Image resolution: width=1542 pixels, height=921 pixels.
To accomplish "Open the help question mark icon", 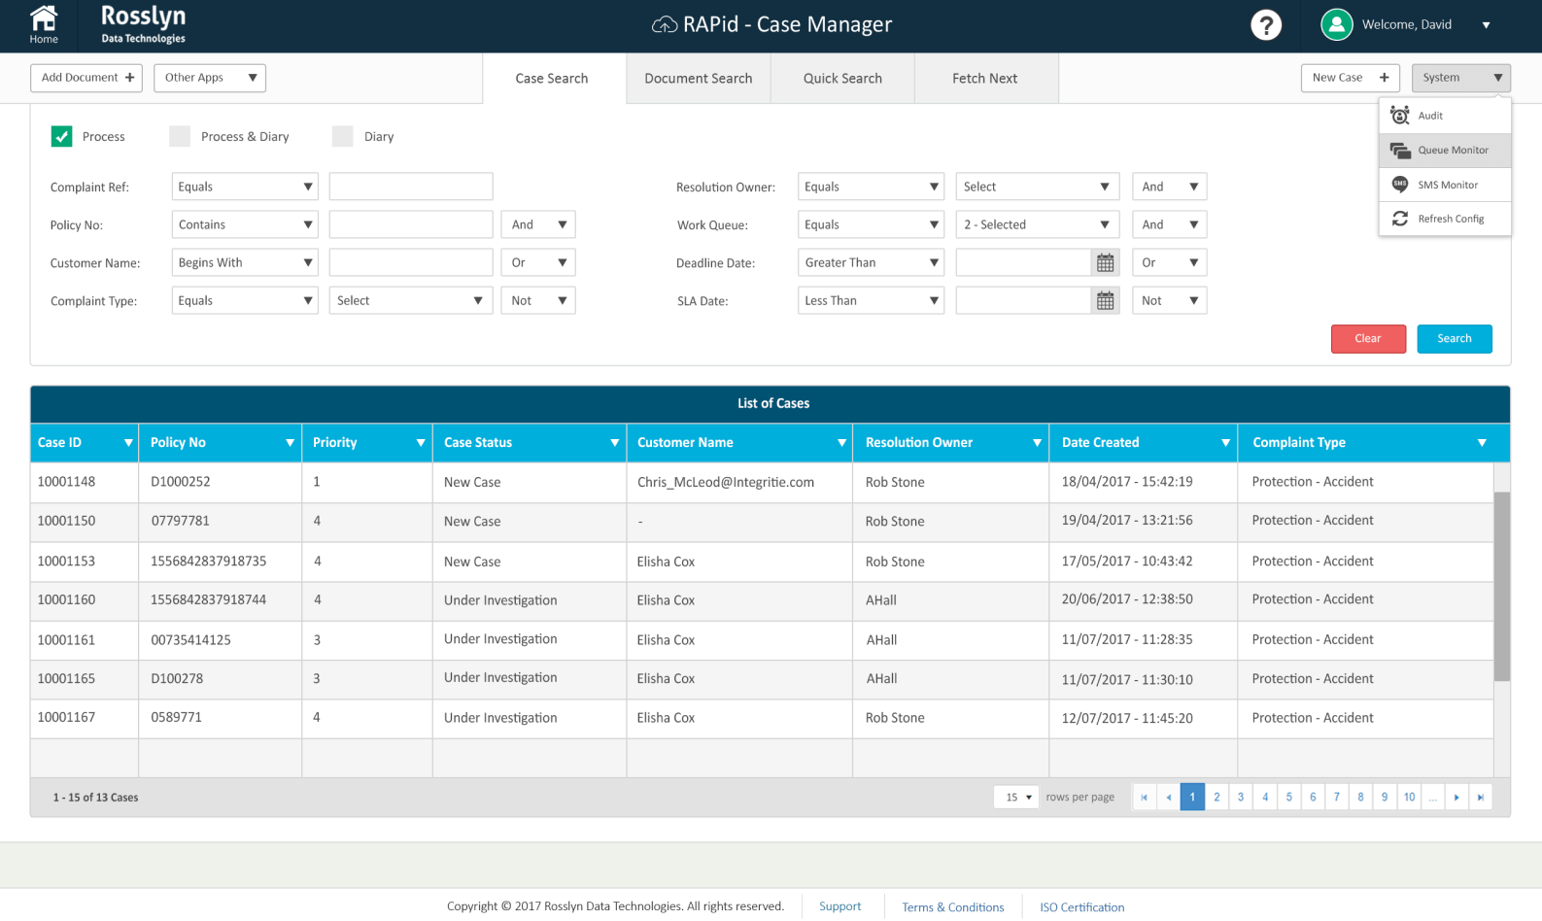I will coord(1265,24).
